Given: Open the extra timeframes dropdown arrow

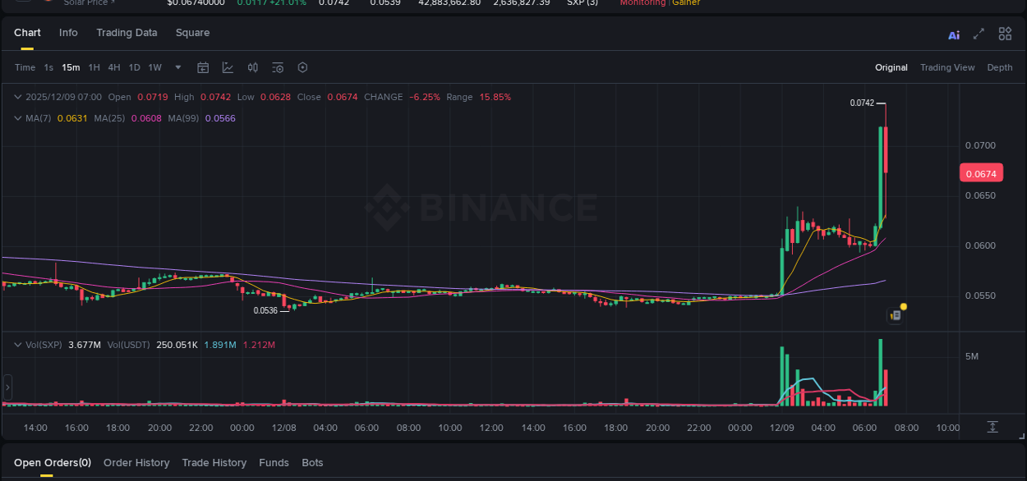Looking at the screenshot, I should (x=177, y=68).
